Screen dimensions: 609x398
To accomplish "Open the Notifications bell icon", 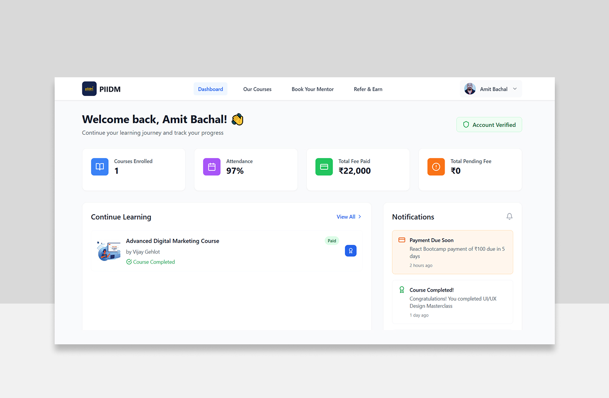I will (x=509, y=217).
